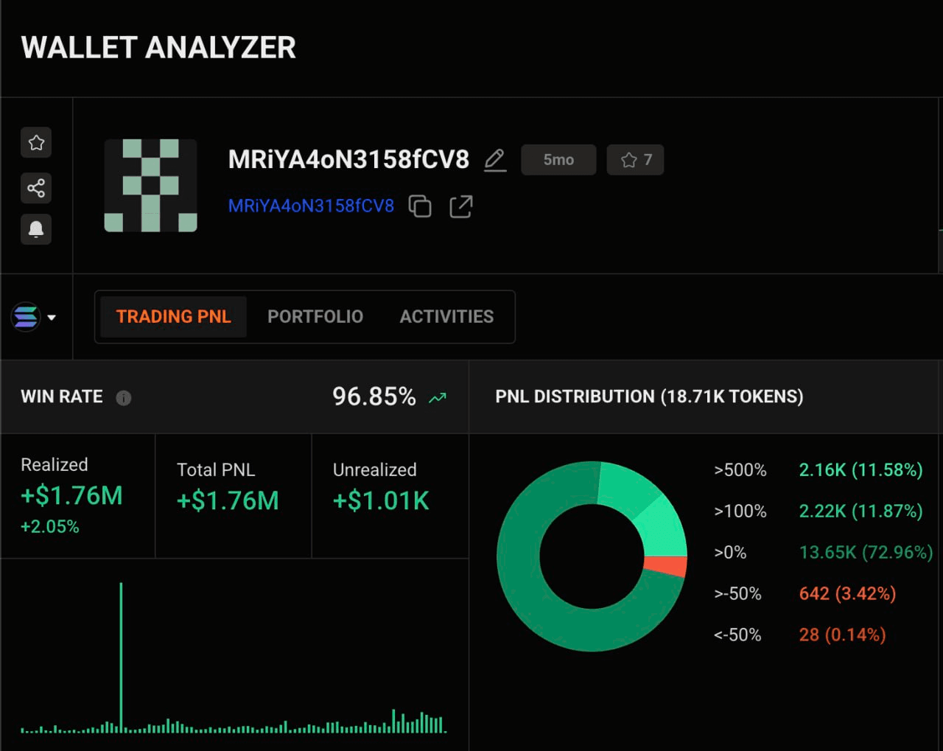Click the 5mo age badge

click(558, 160)
